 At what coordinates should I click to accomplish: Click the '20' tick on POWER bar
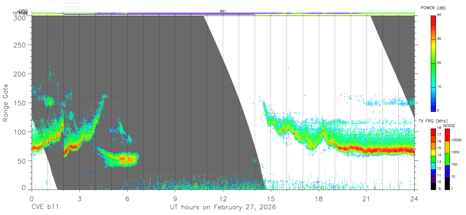[x=439, y=63]
